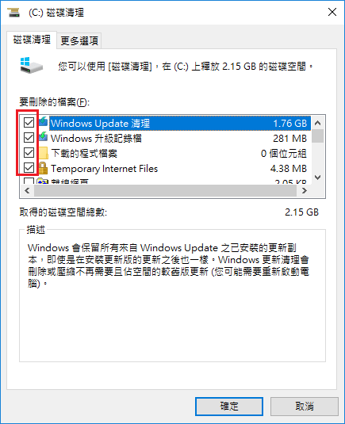Select the 磁碟清理 tab

point(32,40)
